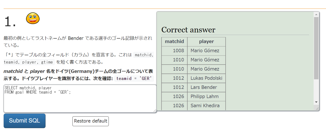Click the Submit SQL button

click(24, 121)
